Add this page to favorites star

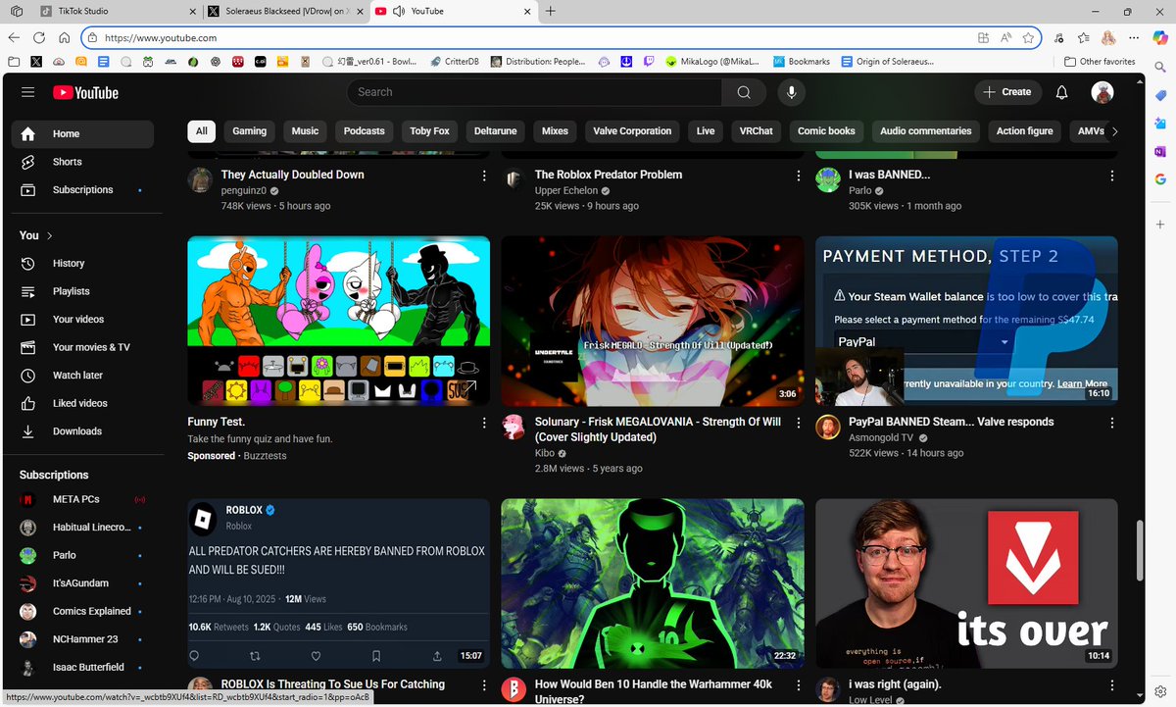[1028, 38]
